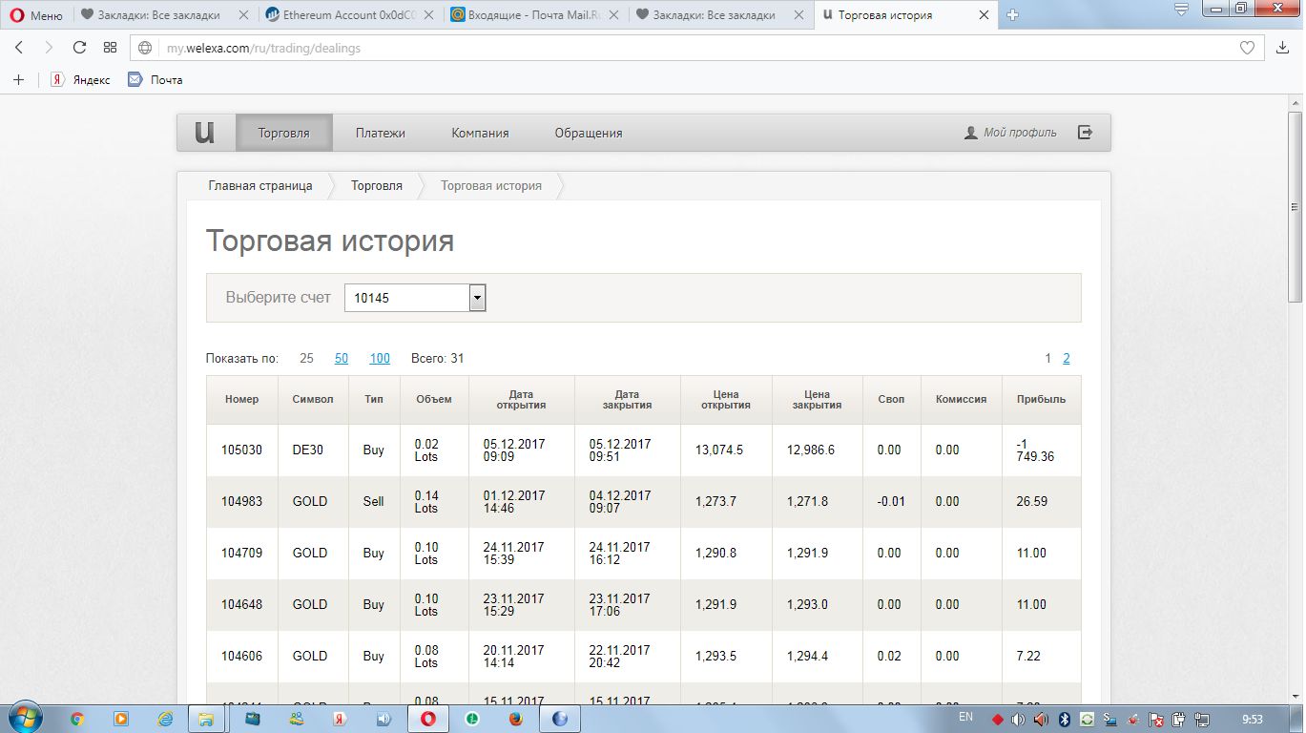The height and width of the screenshot is (733, 1306).
Task: Switch to the Opera taskbar button
Action: tap(428, 719)
